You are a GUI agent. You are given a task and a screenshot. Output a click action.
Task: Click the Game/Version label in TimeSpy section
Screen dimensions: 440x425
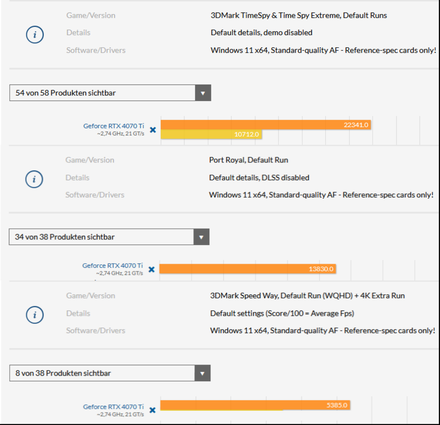[91, 16]
